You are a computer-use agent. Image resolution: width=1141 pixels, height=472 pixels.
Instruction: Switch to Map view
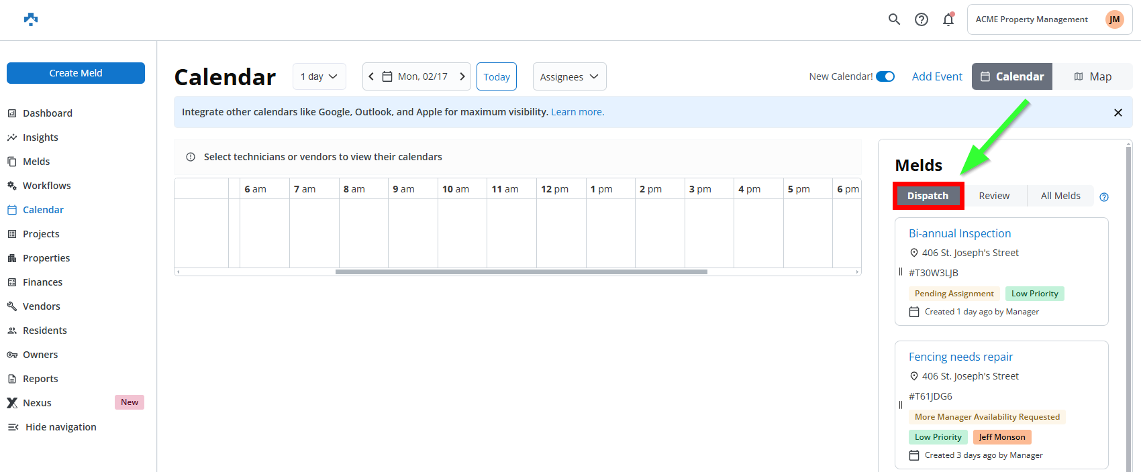click(1093, 76)
